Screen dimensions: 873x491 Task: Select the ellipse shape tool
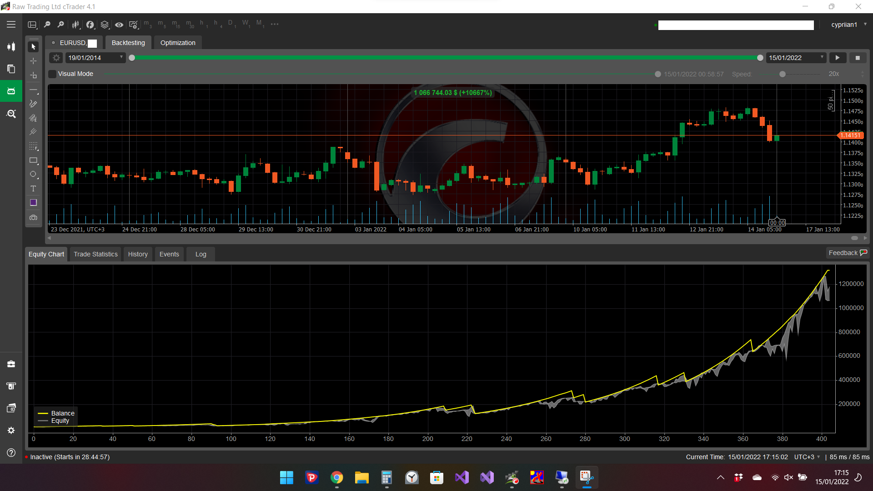[x=33, y=175]
